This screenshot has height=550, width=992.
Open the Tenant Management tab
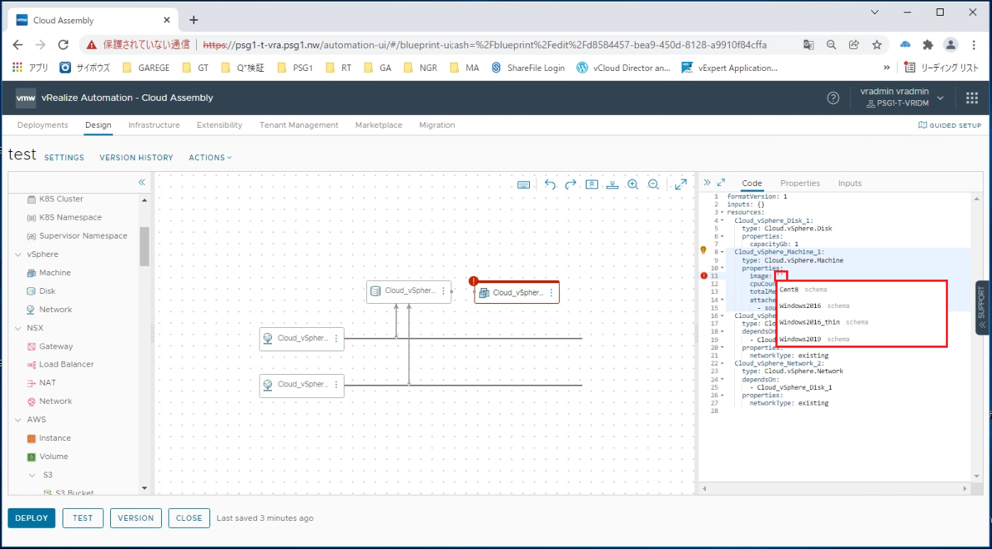[x=298, y=126]
